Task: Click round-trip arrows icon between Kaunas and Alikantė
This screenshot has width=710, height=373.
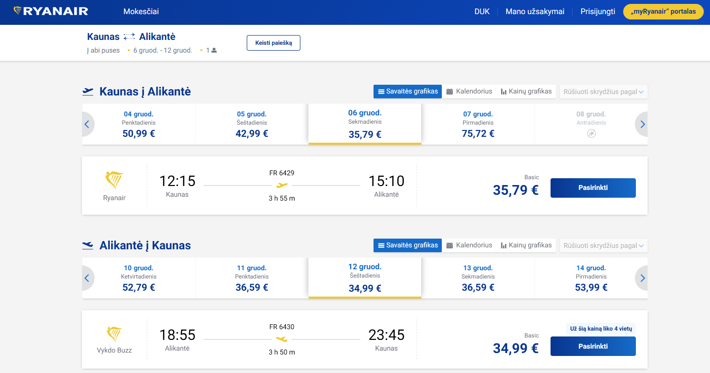Action: [x=129, y=37]
